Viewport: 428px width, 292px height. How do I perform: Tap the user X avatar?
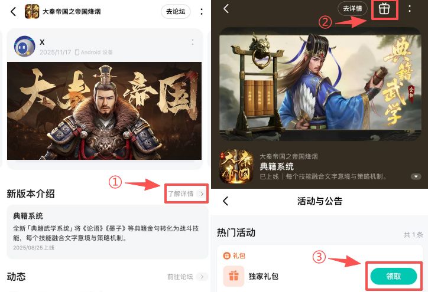pos(25,46)
